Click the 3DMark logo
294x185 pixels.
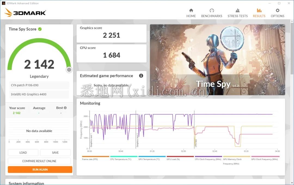coord(25,13)
